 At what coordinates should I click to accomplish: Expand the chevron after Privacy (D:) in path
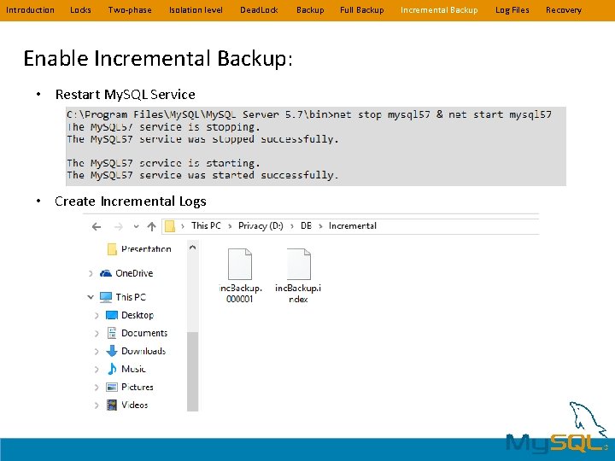click(x=292, y=226)
